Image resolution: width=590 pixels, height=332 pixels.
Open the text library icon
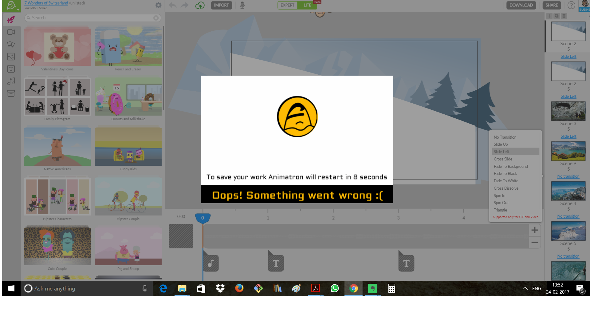(11, 69)
